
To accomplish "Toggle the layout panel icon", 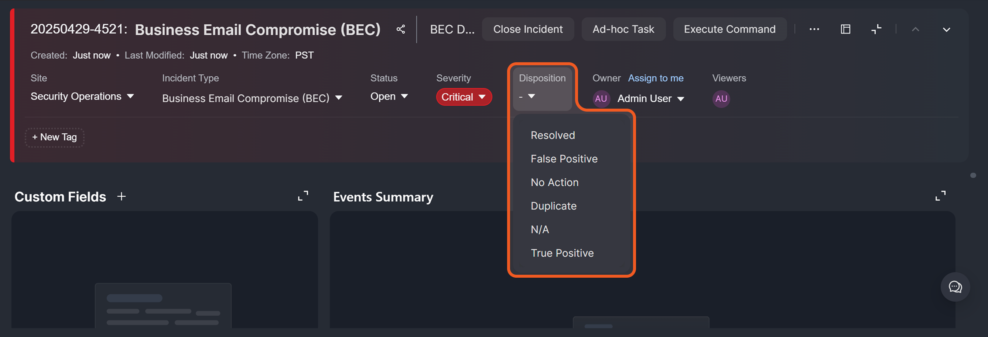I will coord(845,29).
